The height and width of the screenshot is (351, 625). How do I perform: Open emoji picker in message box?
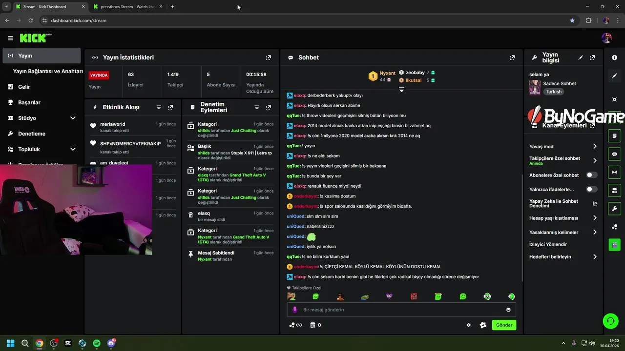coord(508,310)
